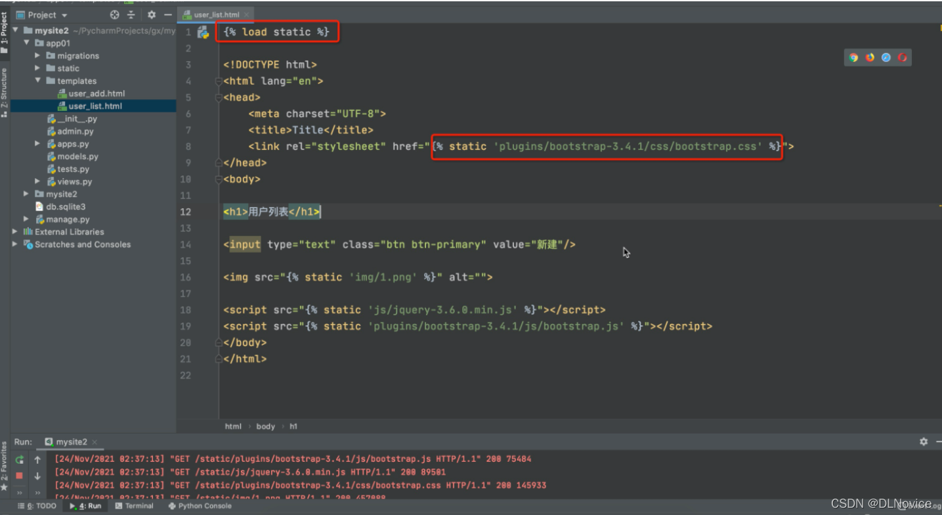
Task: Click Python gutter icon on line 1
Action: [203, 32]
